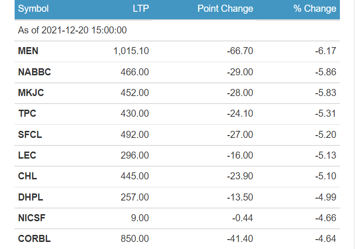Screen dimensions: 355x249
Task: Sort by the Point Change column header
Action: tap(225, 8)
